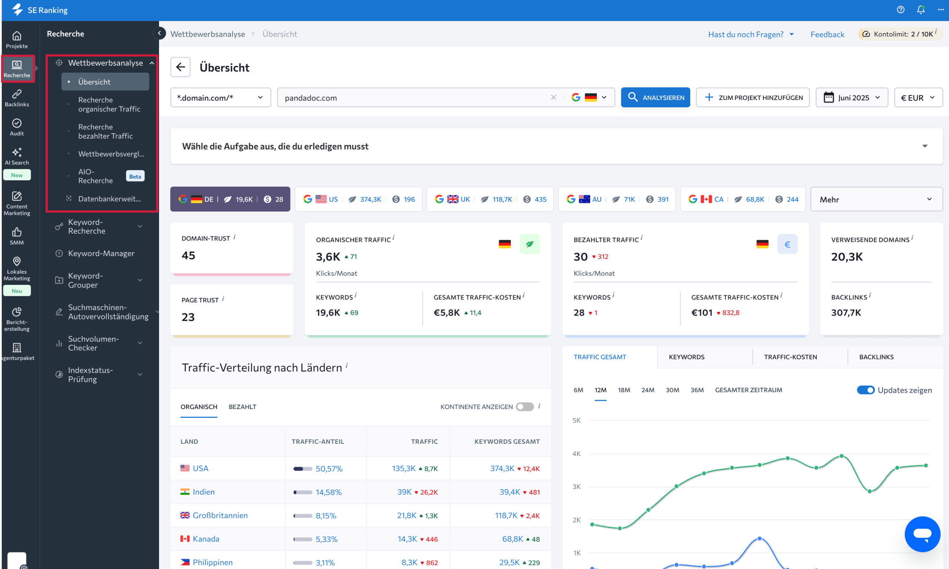Viewport: 949px width, 569px height.
Task: Choose the 6M time range
Action: point(578,390)
